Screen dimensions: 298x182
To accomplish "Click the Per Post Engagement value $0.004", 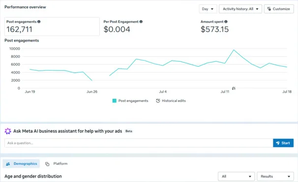I will pos(117,29).
